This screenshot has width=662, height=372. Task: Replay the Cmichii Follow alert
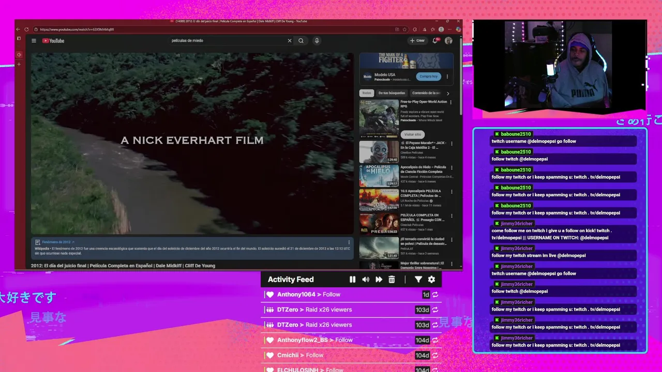pos(435,355)
